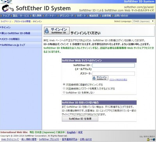The image size is (156, 142).
Task: Click SoftEther プロジェクト footer link
Action: point(49,139)
